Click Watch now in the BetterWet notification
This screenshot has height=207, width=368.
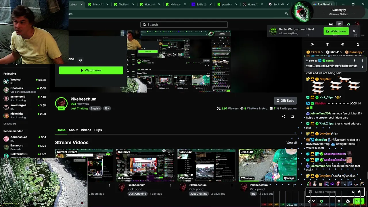(336, 31)
